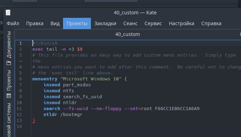The image size is (241, 137).
Task: Click 'ntfs' on line 8
Action: coord(69,91)
